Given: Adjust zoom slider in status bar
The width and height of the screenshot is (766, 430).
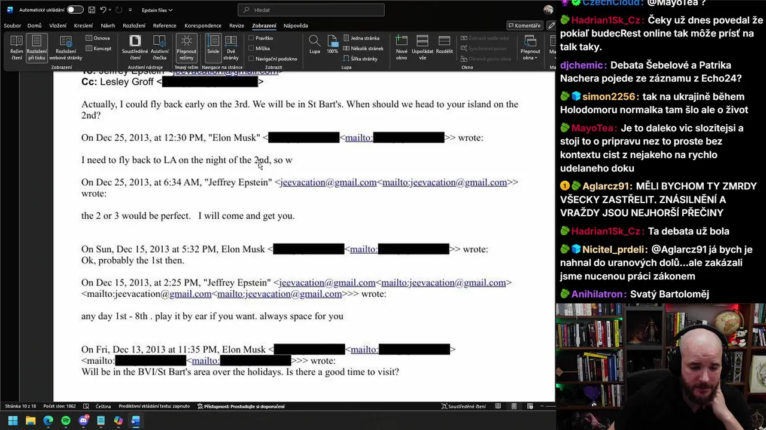Looking at the screenshot, I should coord(547,406).
